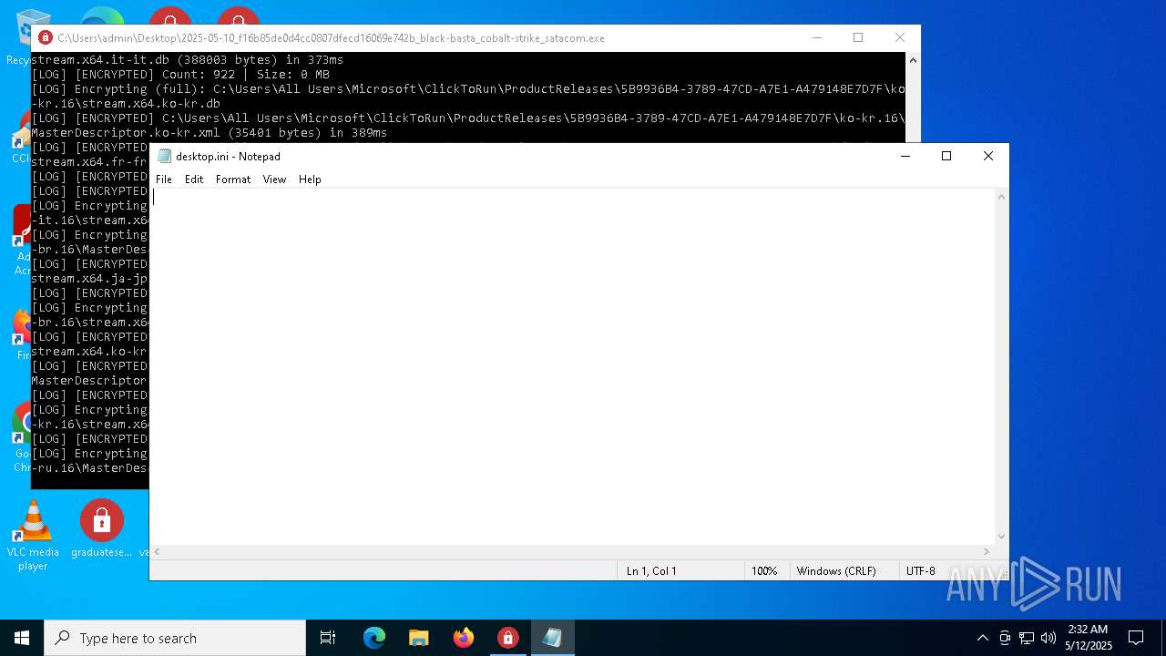Screen dimensions: 1166x656
Task: Click console scrollbar up arrow
Action: [913, 60]
